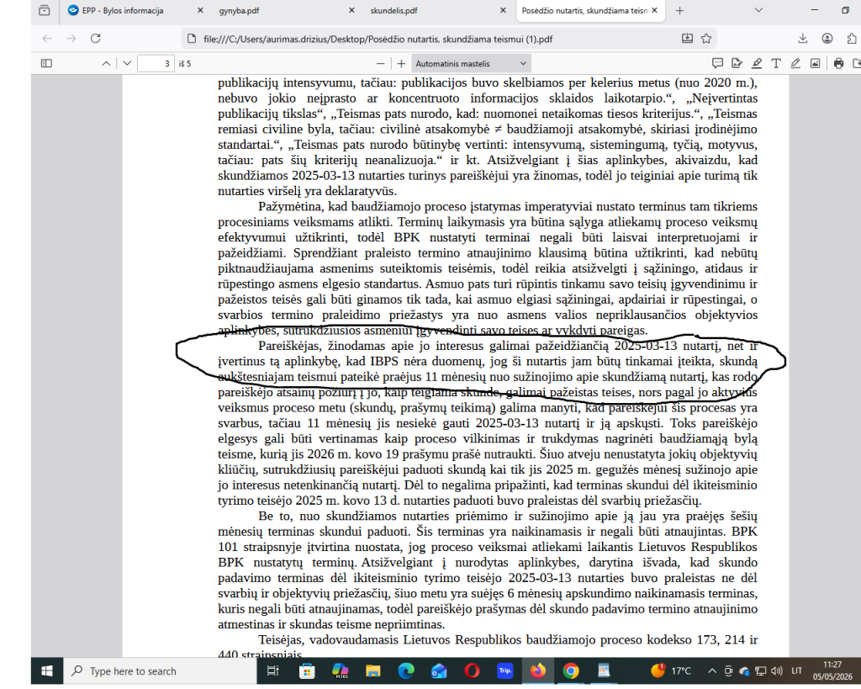Open Opera browser from taskbar
This screenshot has width=861, height=689.
click(473, 670)
